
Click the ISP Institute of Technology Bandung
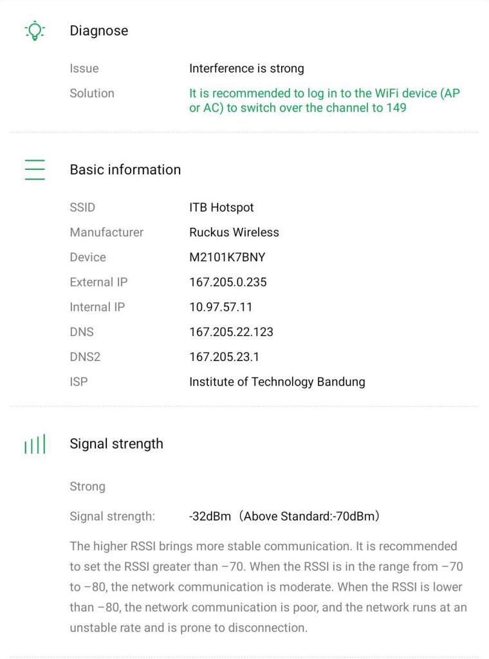(x=277, y=382)
